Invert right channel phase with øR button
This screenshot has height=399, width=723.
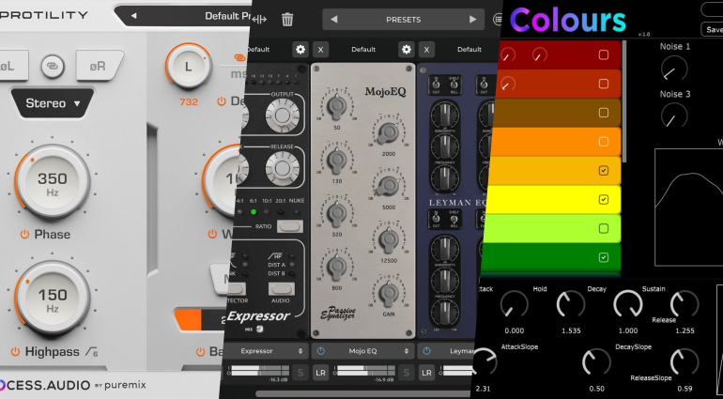point(100,66)
